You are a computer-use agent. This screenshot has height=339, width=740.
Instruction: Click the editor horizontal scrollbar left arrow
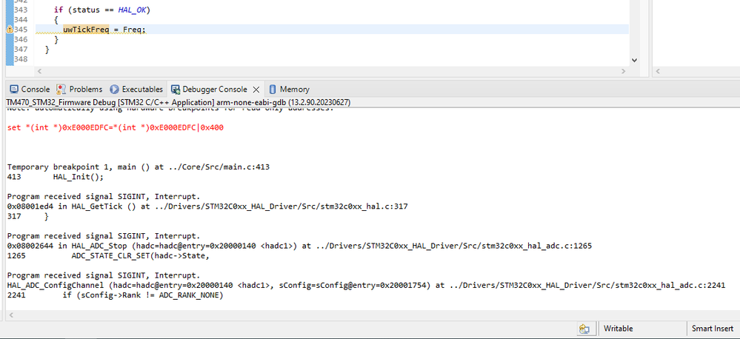(39, 71)
